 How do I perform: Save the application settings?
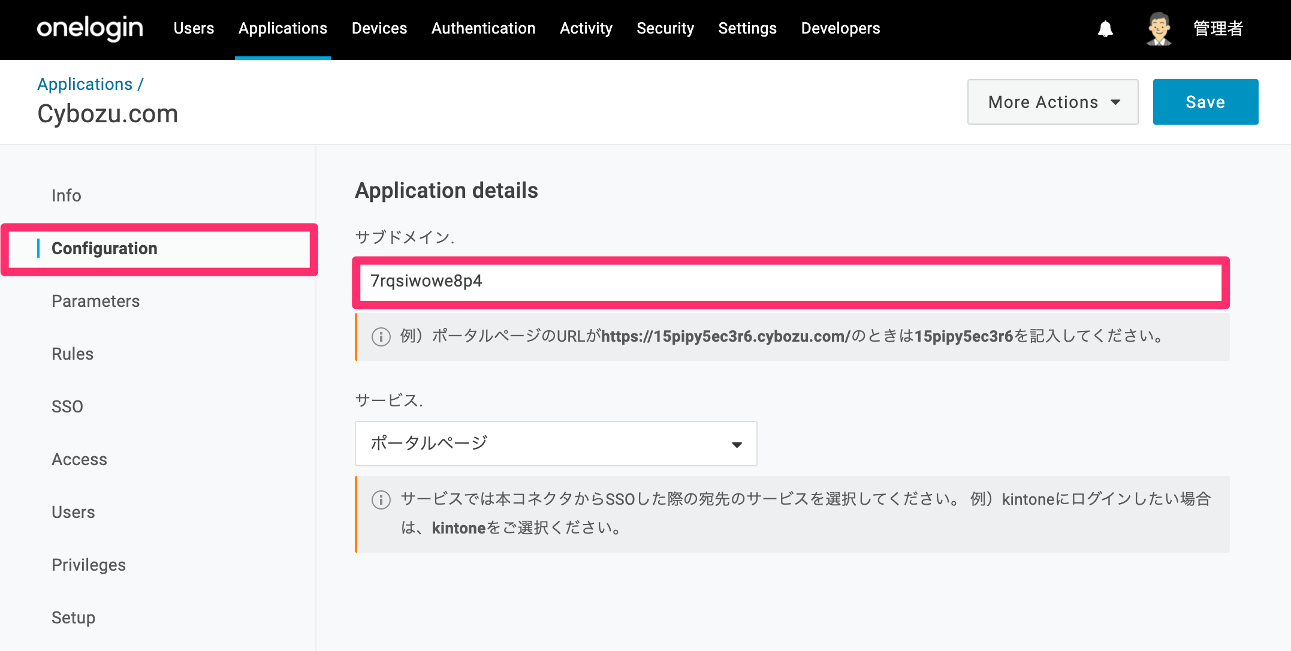[x=1206, y=102]
